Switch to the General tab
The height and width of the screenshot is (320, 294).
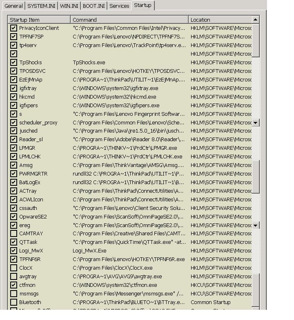13,6
